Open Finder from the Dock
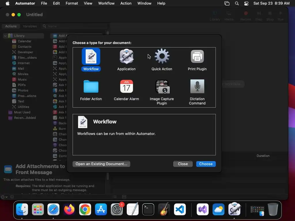The height and width of the screenshot is (221, 295). click(x=22, y=209)
